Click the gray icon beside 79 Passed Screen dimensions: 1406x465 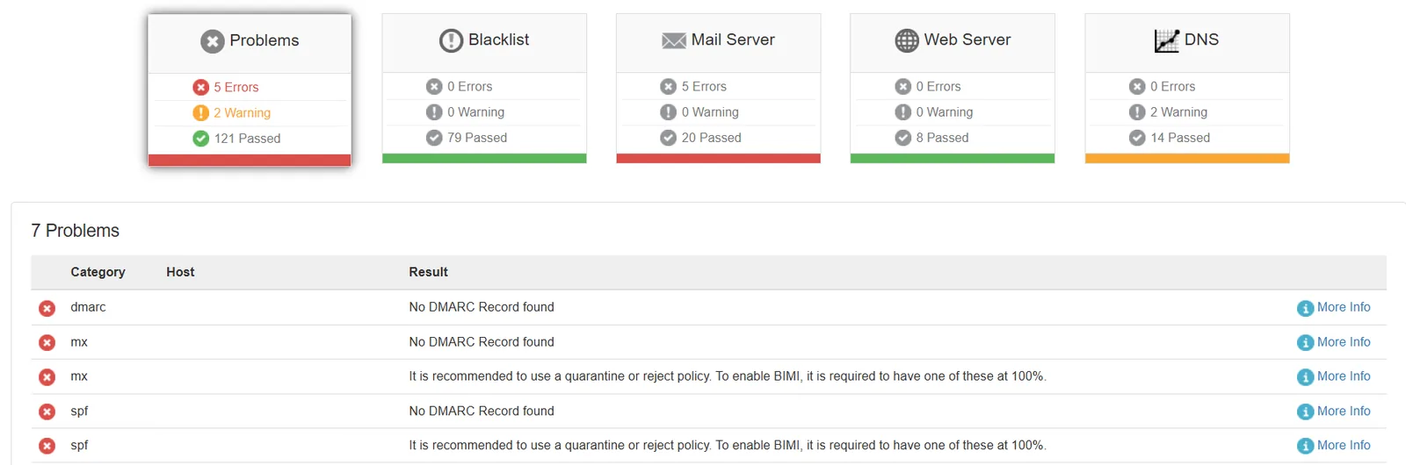coord(434,138)
